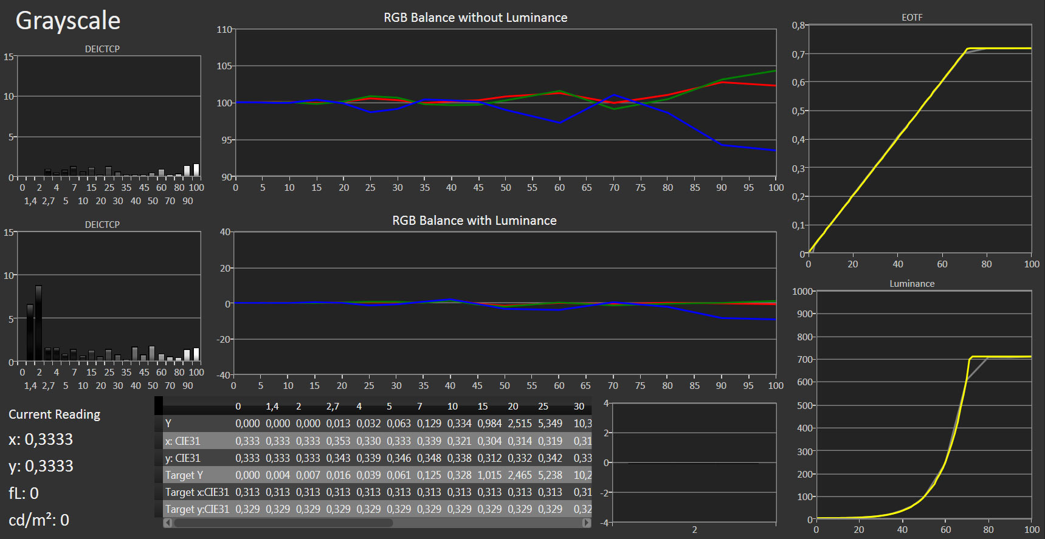
Task: Click the column header labeled 25
Action: (x=543, y=407)
